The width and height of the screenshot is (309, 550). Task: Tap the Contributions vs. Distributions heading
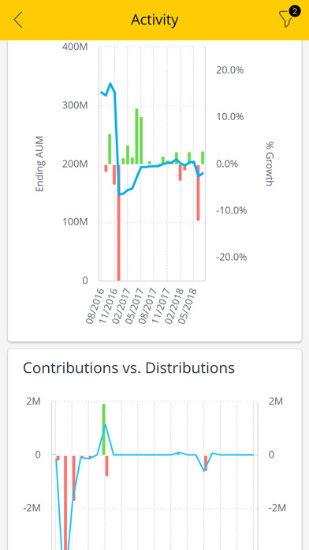[128, 367]
